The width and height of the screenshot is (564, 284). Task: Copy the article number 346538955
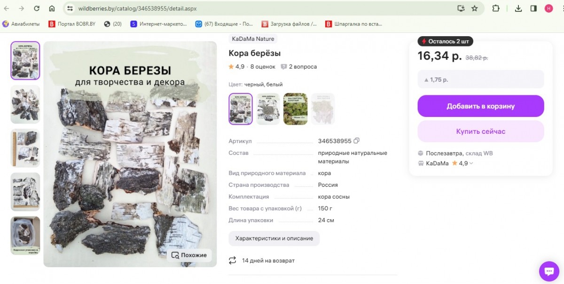(x=357, y=141)
